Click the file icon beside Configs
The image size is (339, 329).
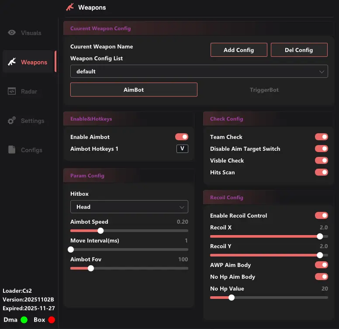click(12, 150)
